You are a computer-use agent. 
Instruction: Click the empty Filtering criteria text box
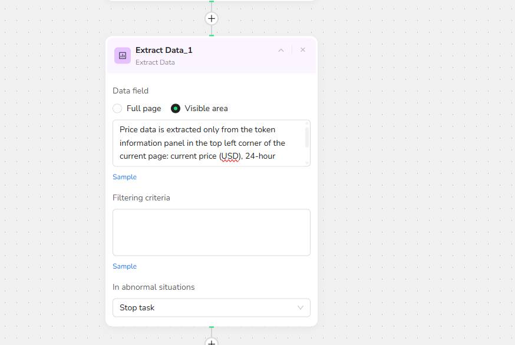coord(211,232)
